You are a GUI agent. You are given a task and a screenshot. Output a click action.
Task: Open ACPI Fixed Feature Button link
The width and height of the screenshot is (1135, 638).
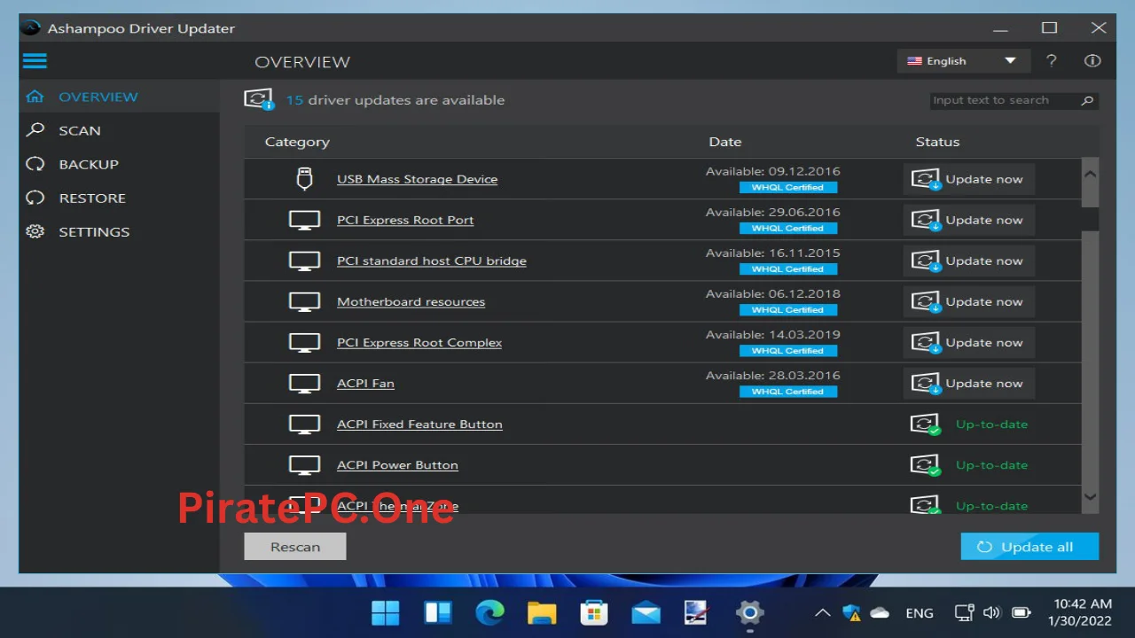click(x=419, y=424)
